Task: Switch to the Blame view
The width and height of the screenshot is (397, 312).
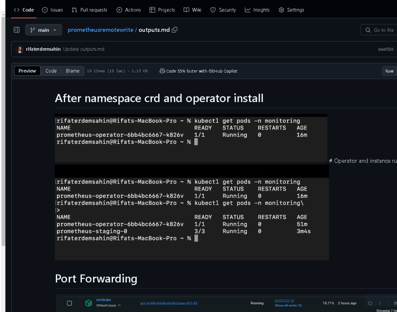Action: [73, 71]
